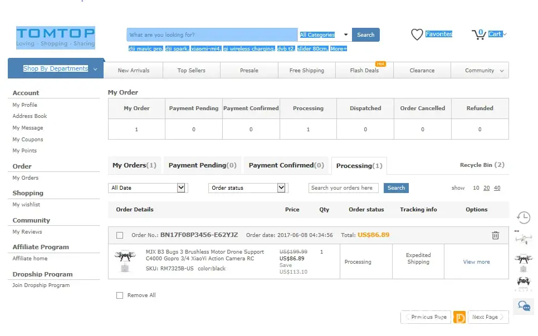
Task: Open the live chat bubble icon
Action: pyautogui.click(x=524, y=305)
